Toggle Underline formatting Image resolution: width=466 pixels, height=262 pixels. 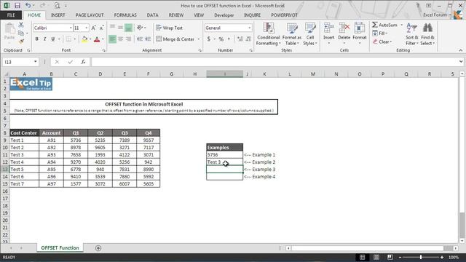click(x=53, y=39)
